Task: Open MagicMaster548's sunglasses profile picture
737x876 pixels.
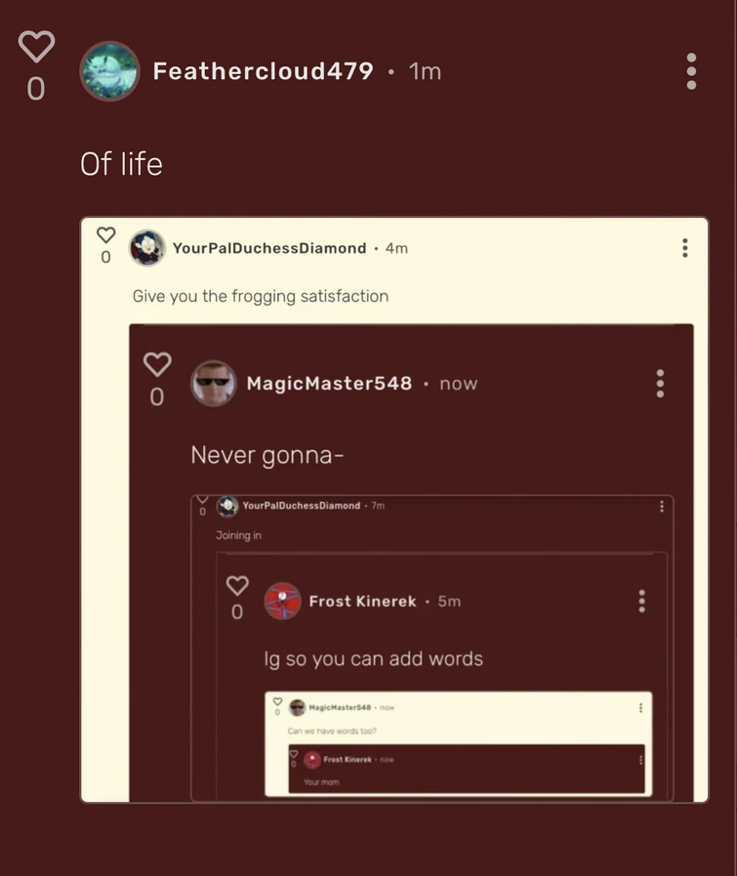Action: [x=214, y=383]
